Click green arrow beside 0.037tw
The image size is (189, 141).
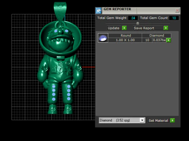(169, 40)
